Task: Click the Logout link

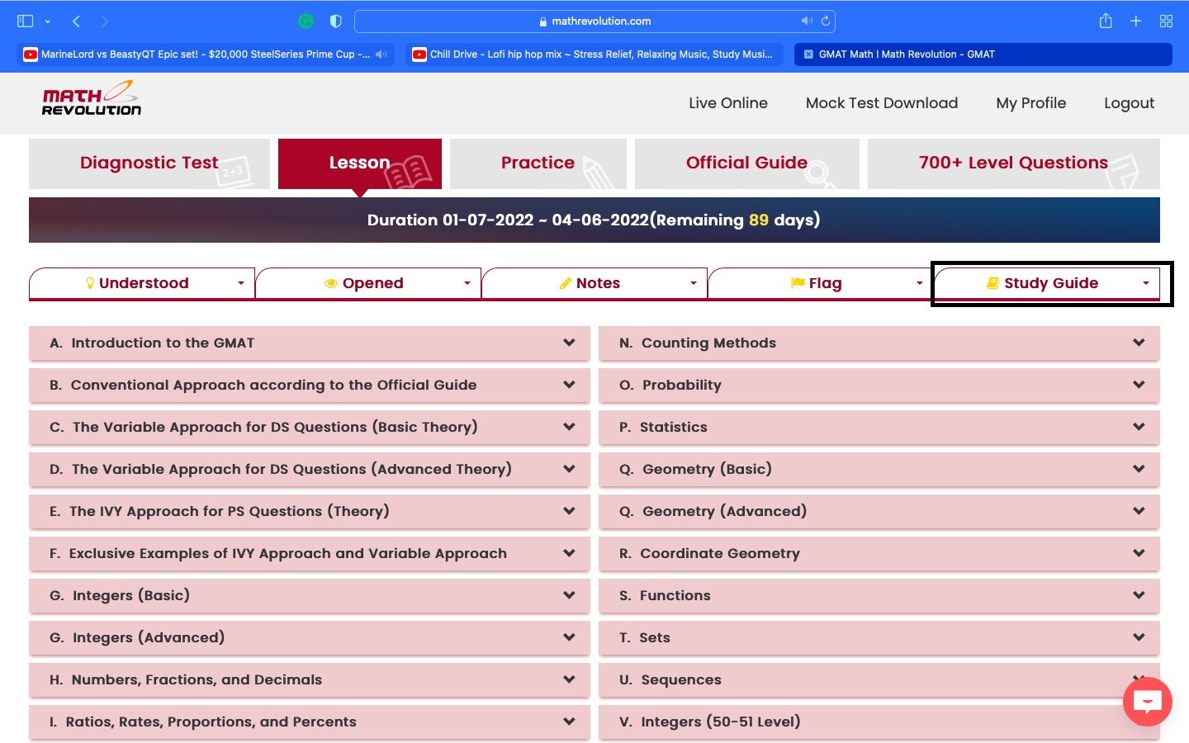Action: 1129,102
